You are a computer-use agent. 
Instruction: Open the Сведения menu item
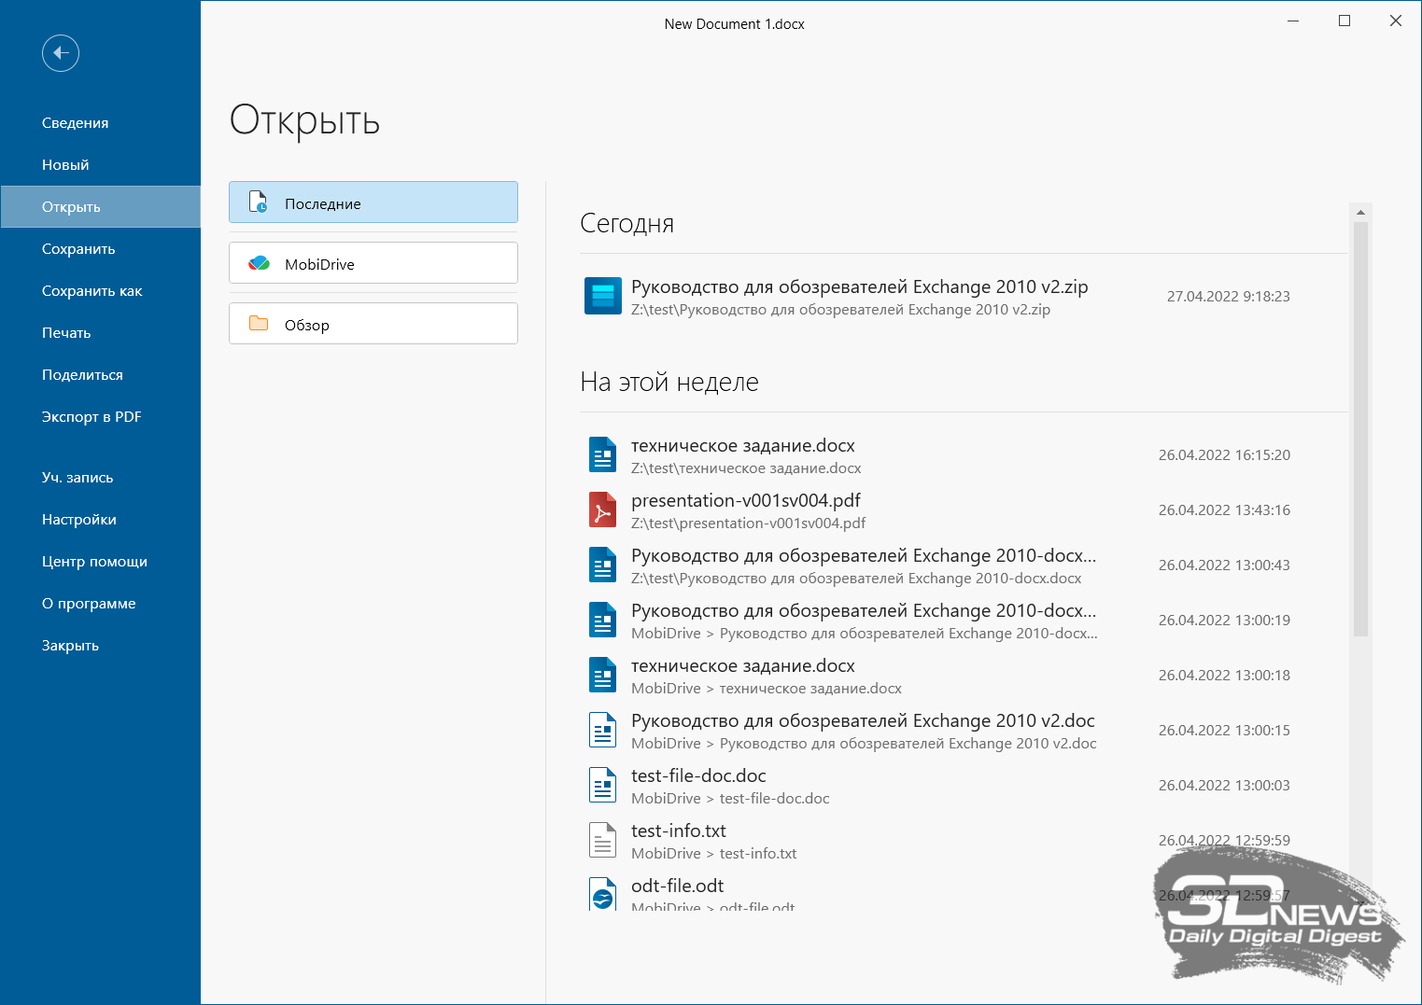(100, 122)
